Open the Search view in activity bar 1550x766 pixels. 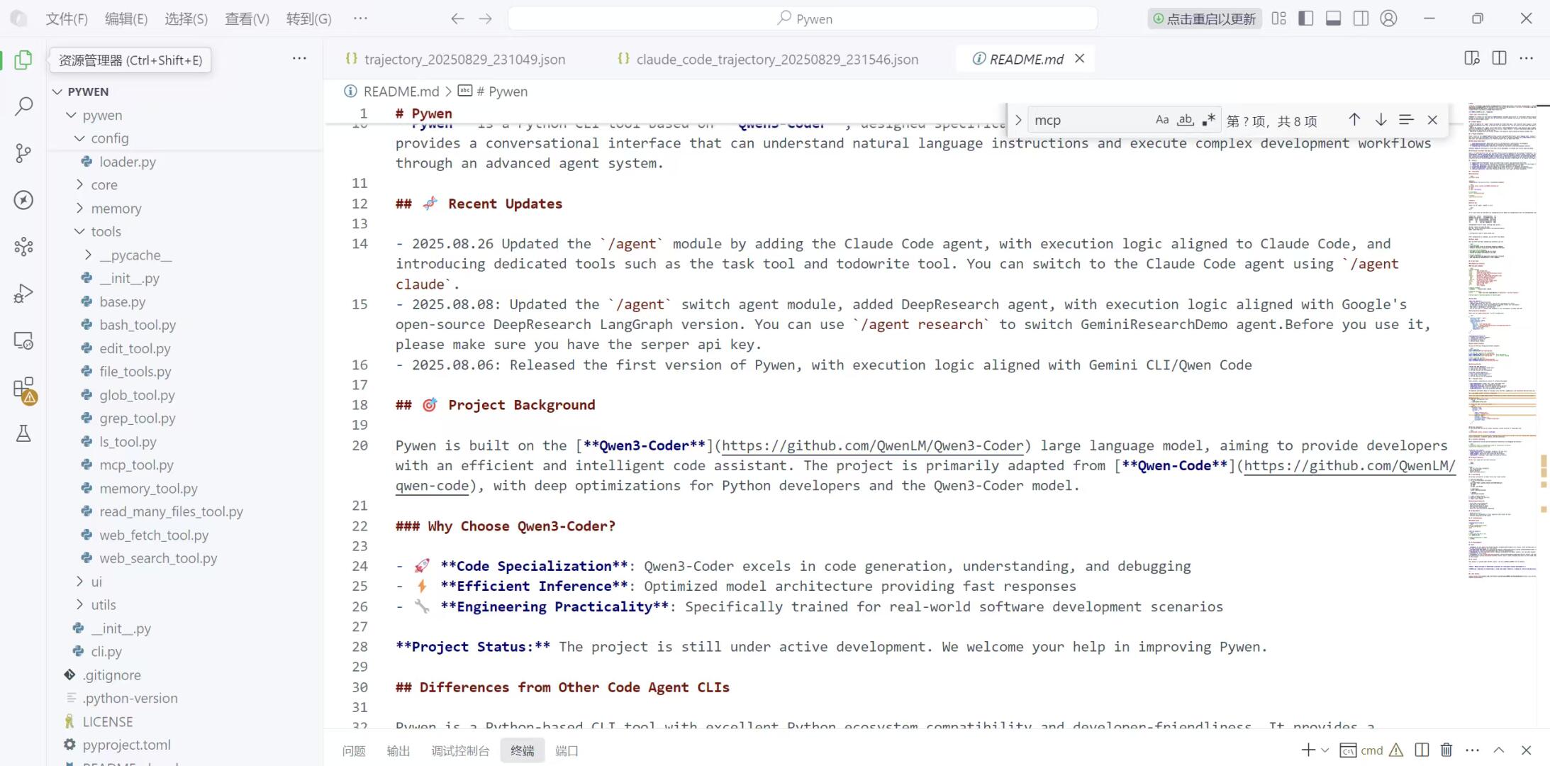click(23, 107)
